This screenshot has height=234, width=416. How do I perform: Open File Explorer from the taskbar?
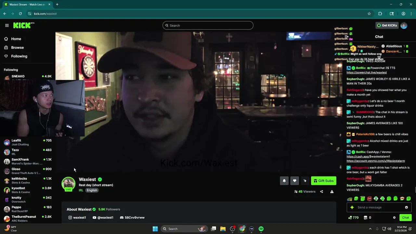[223, 229]
